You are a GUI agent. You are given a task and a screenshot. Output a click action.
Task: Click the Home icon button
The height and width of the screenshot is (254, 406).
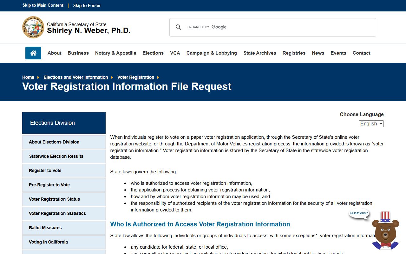[x=33, y=53]
